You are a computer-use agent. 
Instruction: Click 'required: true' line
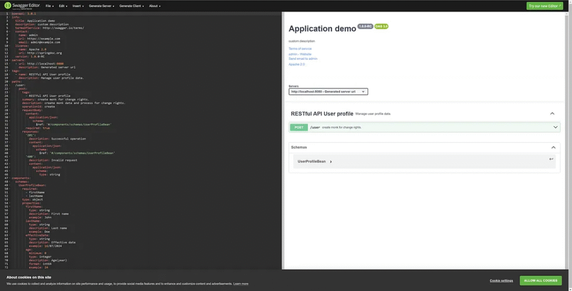point(37,128)
